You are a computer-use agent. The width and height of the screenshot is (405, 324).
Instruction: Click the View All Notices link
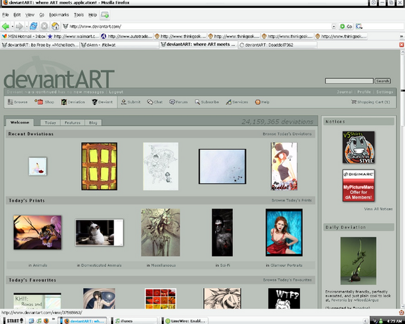[x=378, y=209]
